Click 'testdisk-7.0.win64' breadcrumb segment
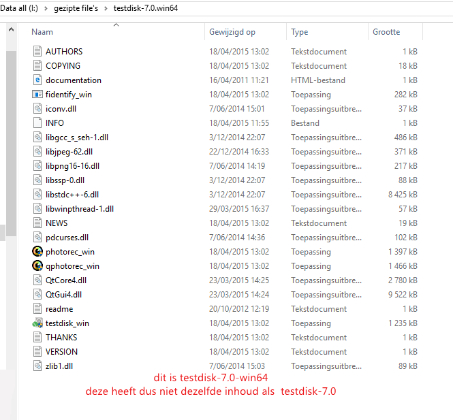Screen dimensions: 453x420 point(146,8)
